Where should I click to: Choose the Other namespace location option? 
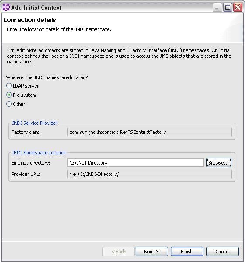coord(9,104)
